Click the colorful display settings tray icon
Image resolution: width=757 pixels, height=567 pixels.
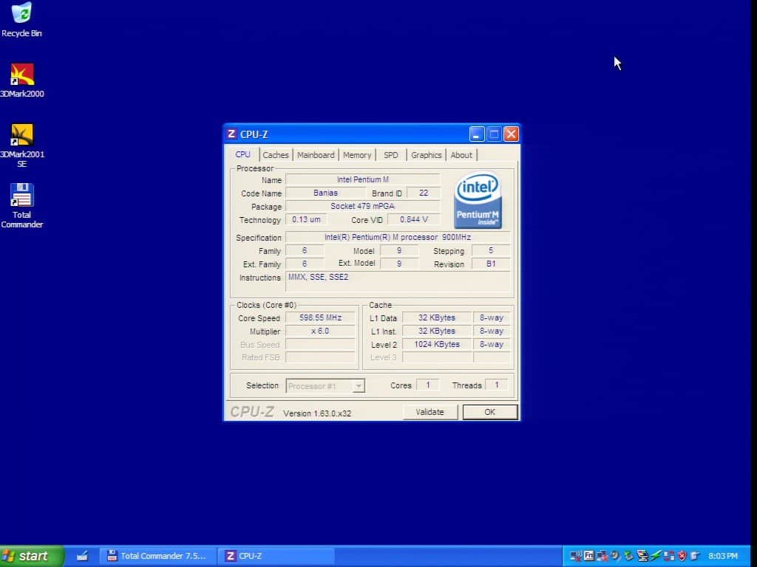(x=642, y=556)
